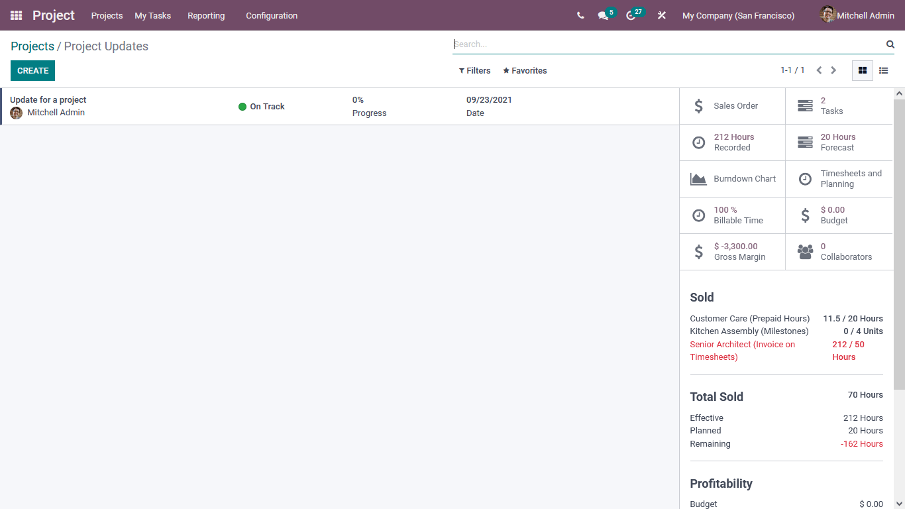The image size is (905, 509).
Task: Open the $ -3,300.00 Gross Margin stat
Action: pyautogui.click(x=732, y=252)
